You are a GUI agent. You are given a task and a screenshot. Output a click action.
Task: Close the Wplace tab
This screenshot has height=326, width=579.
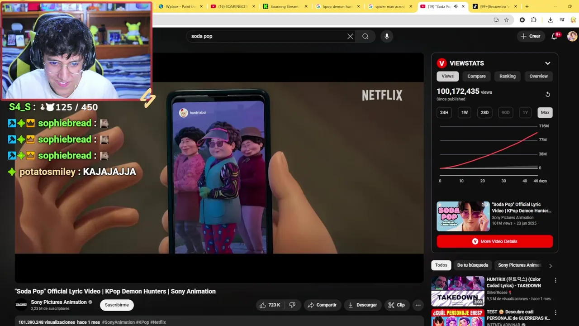tap(201, 6)
